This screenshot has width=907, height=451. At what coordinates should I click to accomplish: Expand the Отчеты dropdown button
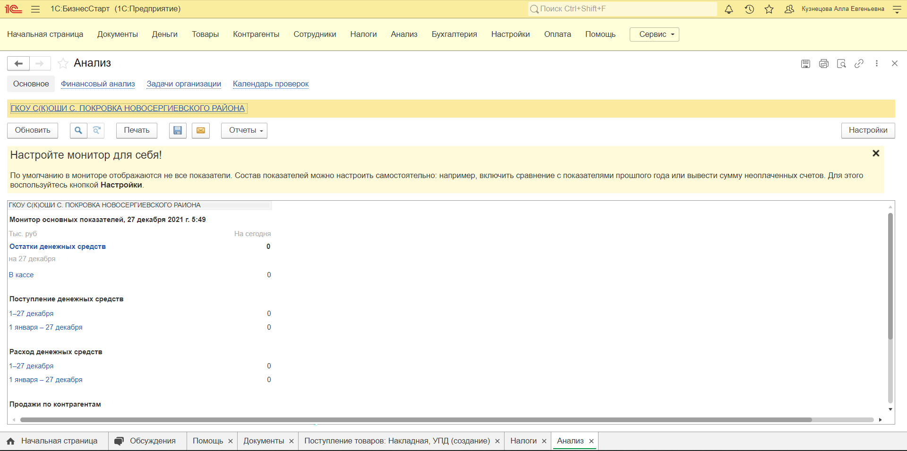[244, 130]
